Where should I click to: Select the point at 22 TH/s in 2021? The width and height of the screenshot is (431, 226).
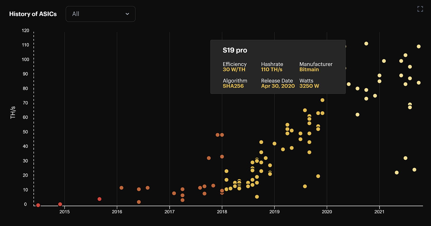[397, 172]
